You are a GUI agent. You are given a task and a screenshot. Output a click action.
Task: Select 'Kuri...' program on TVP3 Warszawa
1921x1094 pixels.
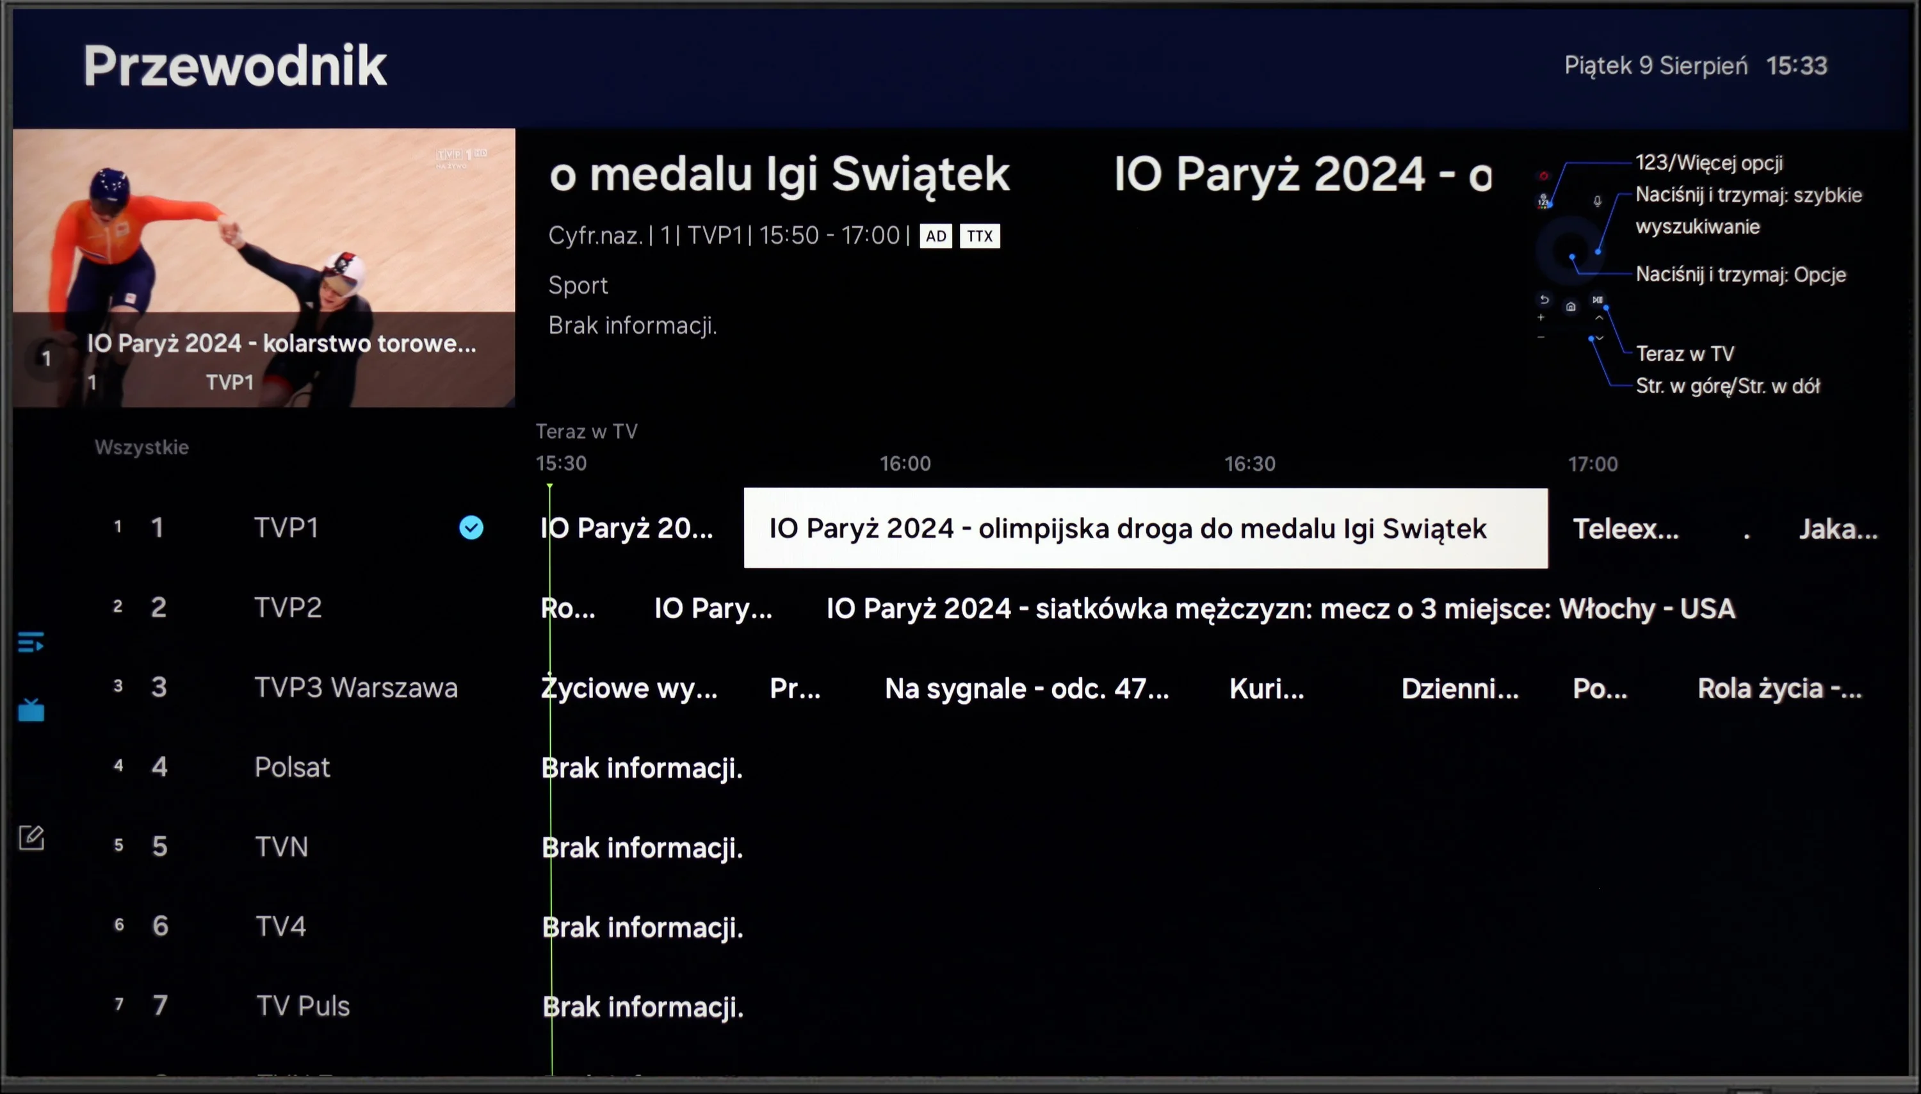click(1266, 689)
